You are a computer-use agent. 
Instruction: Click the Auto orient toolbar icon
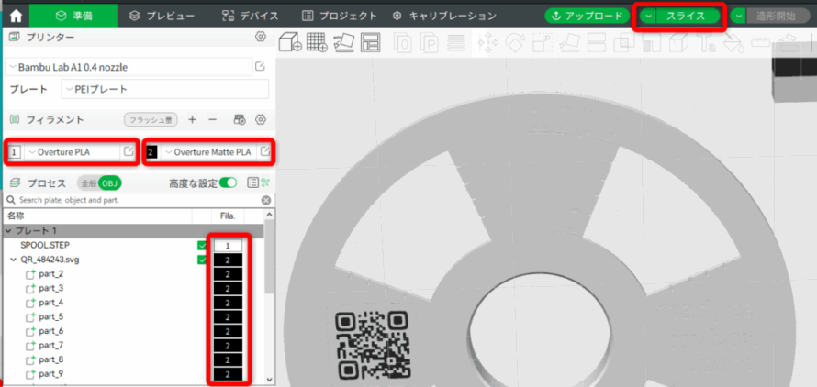(x=344, y=41)
